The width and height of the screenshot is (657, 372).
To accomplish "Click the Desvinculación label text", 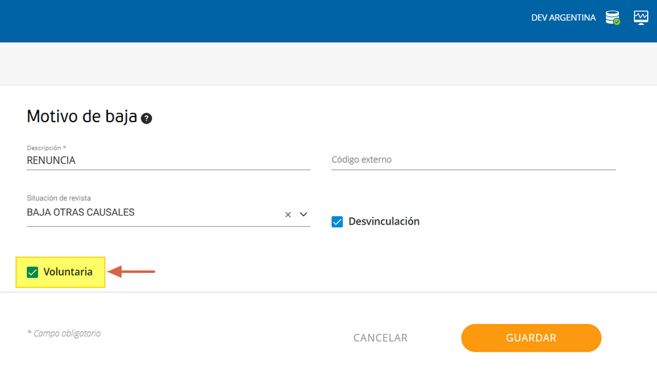I will pos(384,221).
